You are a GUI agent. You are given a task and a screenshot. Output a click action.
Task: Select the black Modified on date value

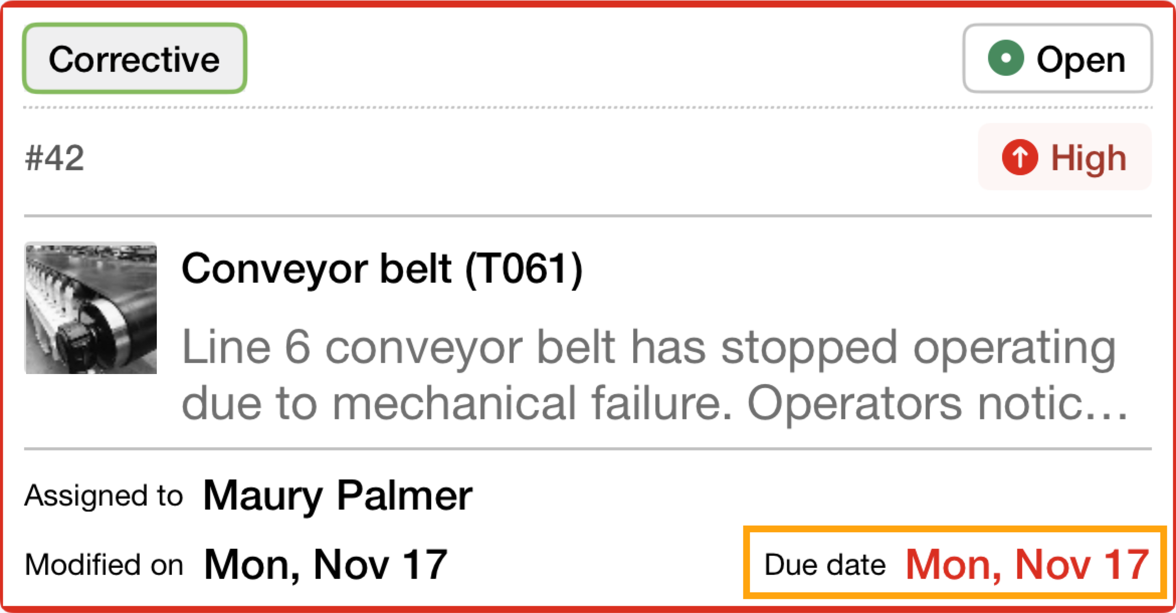326,564
